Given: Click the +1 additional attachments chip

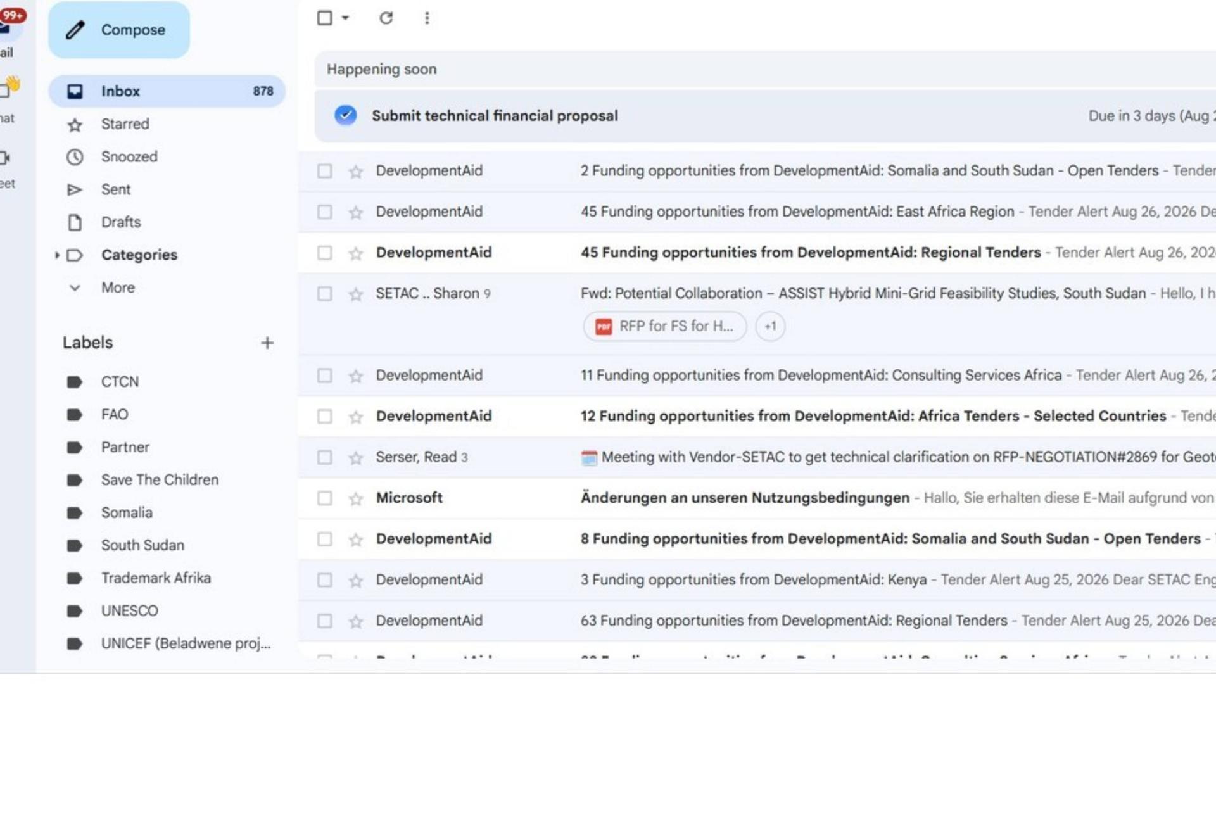Looking at the screenshot, I should point(770,326).
